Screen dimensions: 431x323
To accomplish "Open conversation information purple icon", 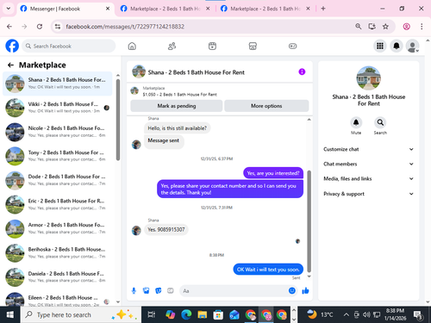I will click(302, 71).
